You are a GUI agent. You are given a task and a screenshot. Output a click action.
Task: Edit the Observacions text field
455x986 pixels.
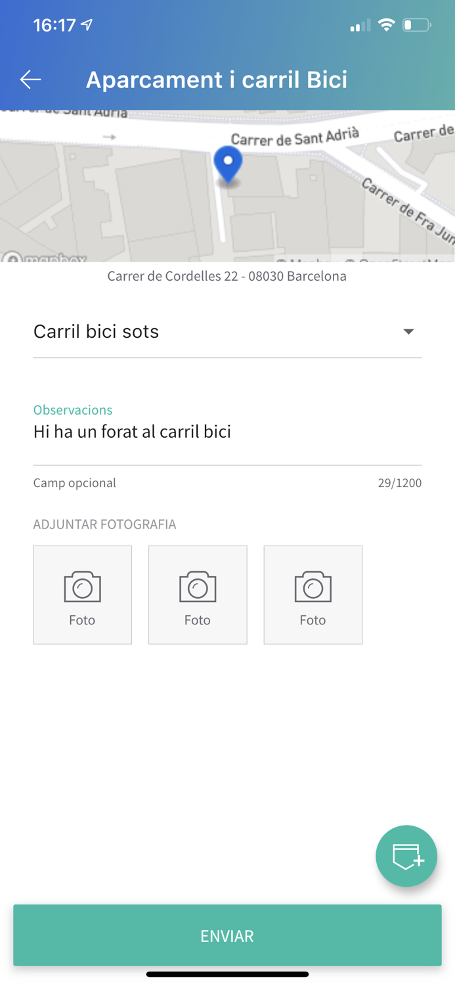pyautogui.click(x=227, y=431)
